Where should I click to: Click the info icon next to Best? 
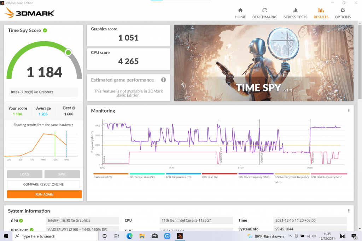74,108
